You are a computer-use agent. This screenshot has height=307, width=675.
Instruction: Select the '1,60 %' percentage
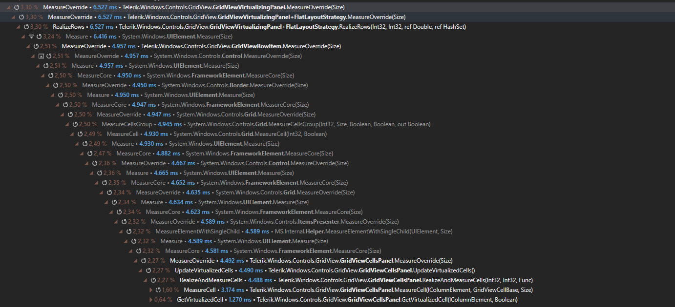(x=170, y=290)
